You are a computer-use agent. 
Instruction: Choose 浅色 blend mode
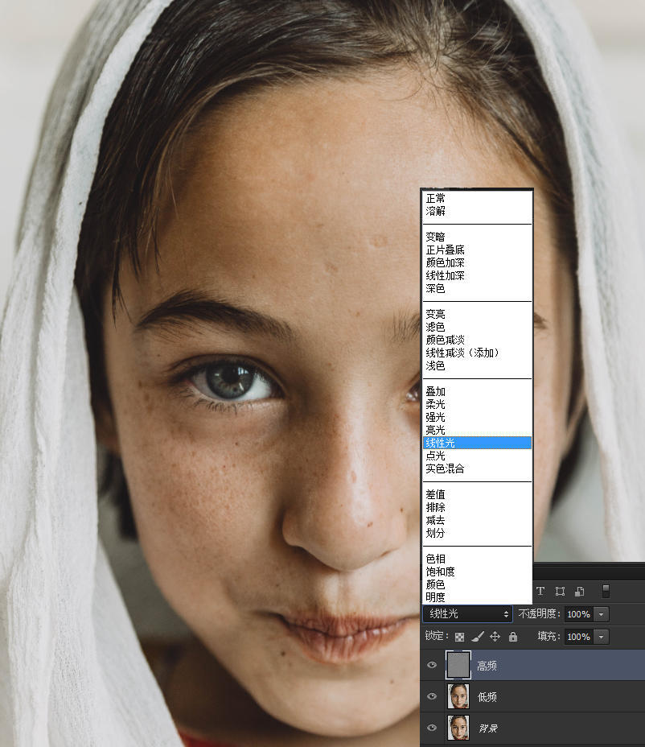pos(477,365)
